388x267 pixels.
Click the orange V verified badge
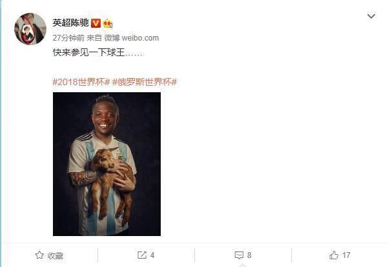pos(96,23)
